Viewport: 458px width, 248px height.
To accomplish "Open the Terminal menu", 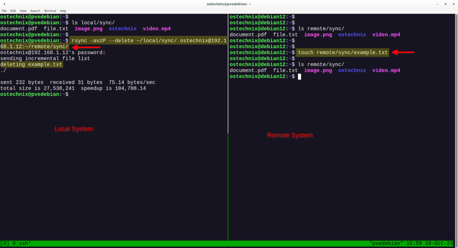I will tap(50, 11).
